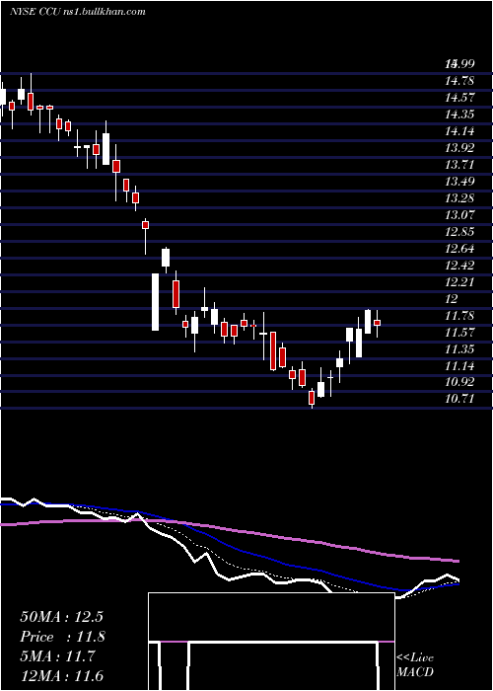The image size is (493, 691).
Task: Click the 14.57 price axis label
Action: 459,98
